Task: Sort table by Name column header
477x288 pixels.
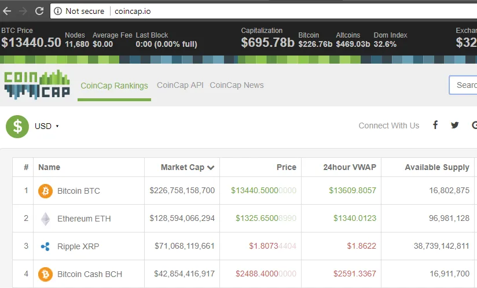Action: point(49,167)
